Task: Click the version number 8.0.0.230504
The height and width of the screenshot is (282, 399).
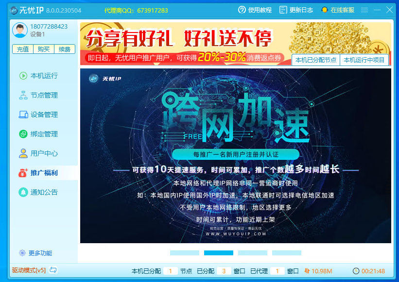Action: 64,10
